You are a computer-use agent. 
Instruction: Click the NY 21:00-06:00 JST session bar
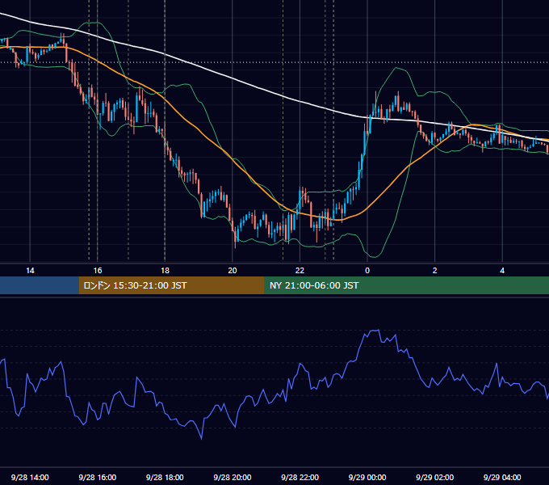click(x=406, y=285)
